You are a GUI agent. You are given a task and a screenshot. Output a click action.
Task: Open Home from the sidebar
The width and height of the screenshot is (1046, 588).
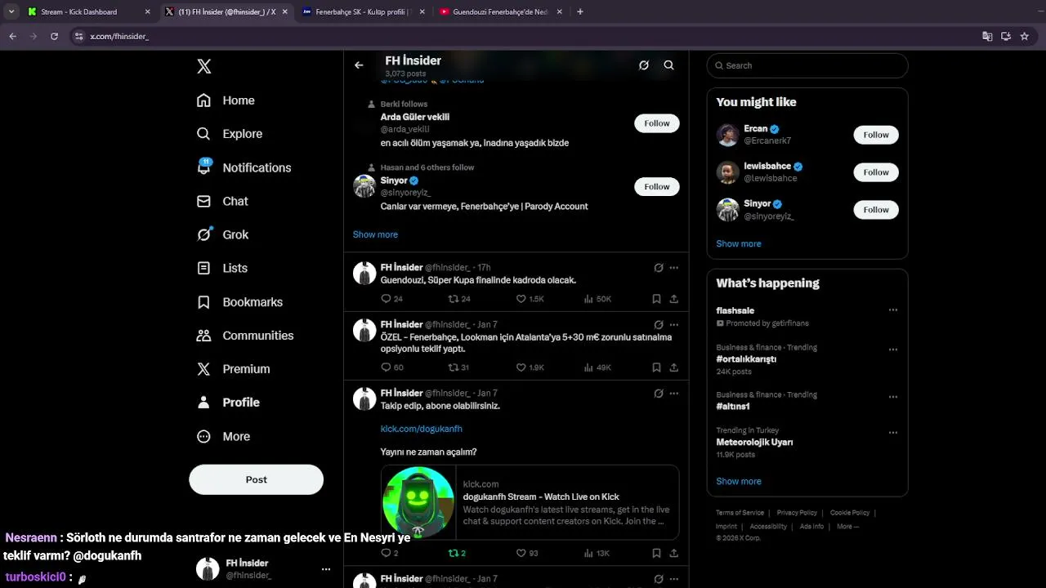pos(226,100)
